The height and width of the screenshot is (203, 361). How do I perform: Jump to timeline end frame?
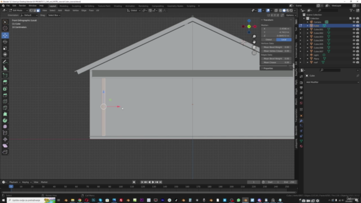[160, 182]
